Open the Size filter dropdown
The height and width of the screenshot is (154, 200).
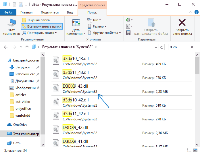(97, 26)
